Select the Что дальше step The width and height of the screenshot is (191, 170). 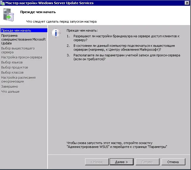tap(10, 92)
